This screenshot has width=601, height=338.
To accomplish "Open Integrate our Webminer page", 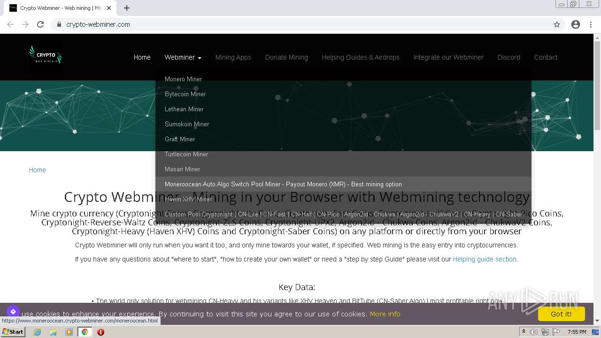I will click(x=448, y=57).
